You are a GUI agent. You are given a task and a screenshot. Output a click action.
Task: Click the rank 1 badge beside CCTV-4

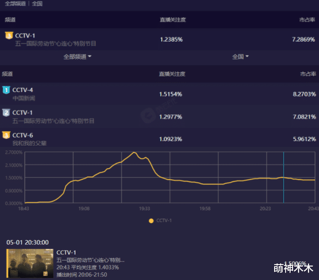tap(6, 90)
